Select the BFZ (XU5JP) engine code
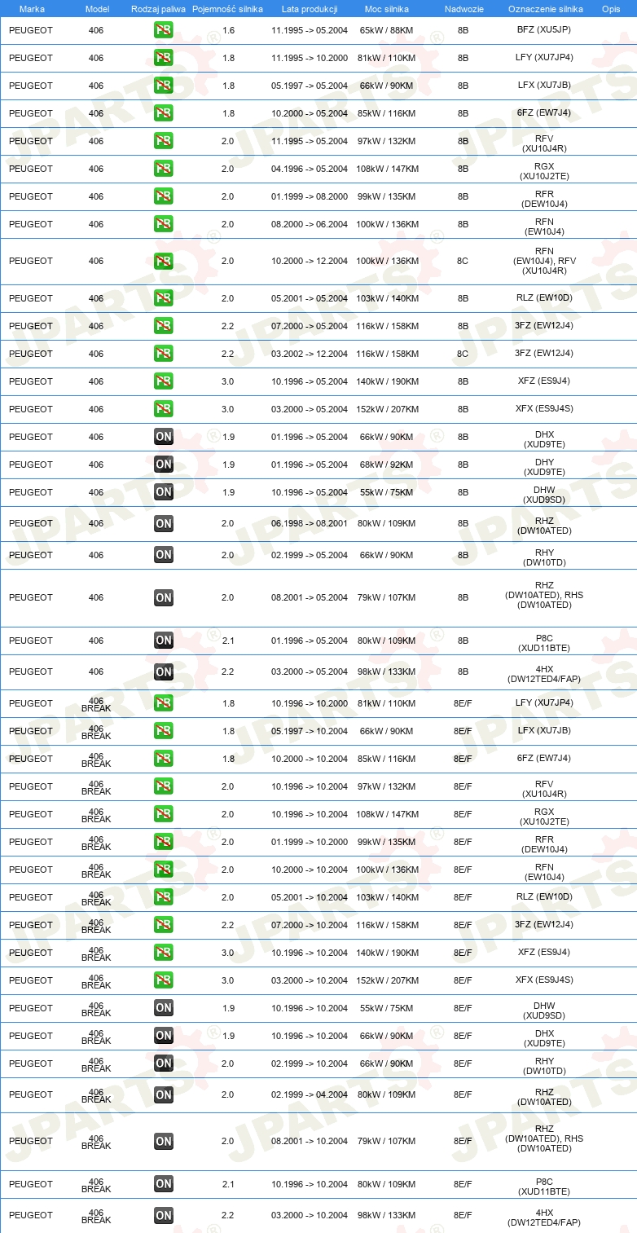The height and width of the screenshot is (1233, 637). 544,30
